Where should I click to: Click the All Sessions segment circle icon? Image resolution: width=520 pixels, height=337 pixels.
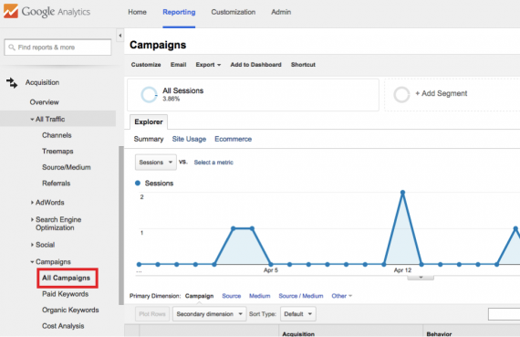[x=149, y=95]
